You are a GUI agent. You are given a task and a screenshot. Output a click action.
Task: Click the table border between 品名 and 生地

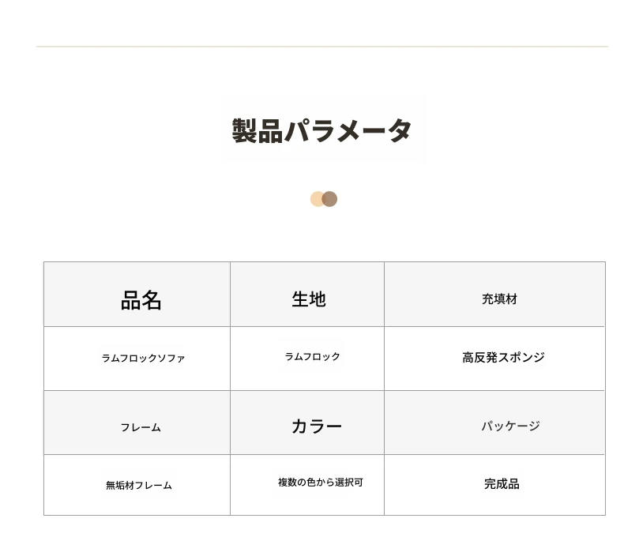click(230, 295)
